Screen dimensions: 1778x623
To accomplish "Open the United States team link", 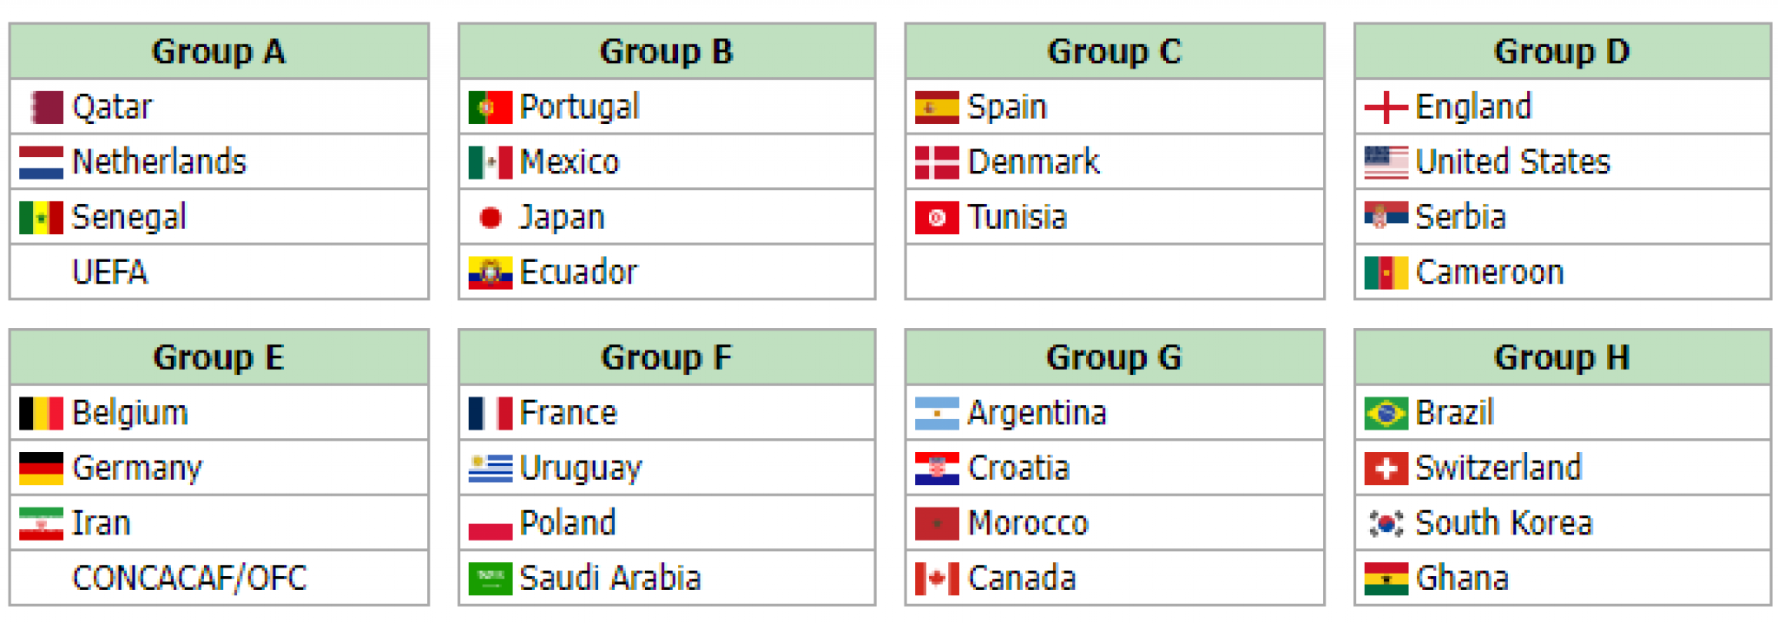I will coord(1512,162).
